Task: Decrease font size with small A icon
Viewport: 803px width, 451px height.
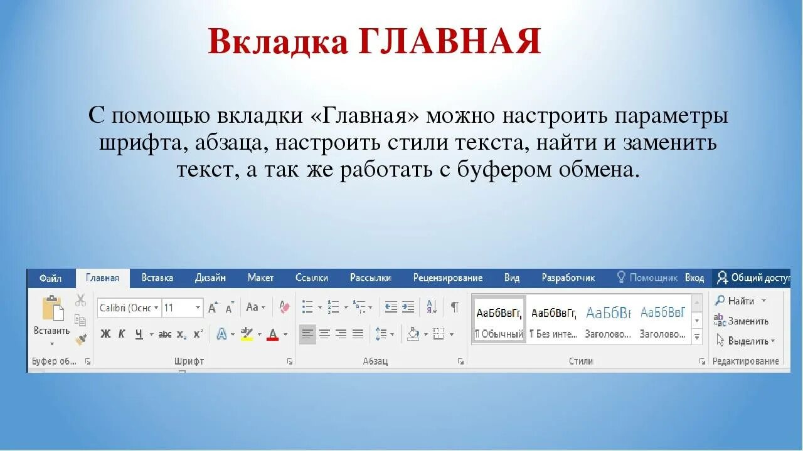Action: coord(230,308)
